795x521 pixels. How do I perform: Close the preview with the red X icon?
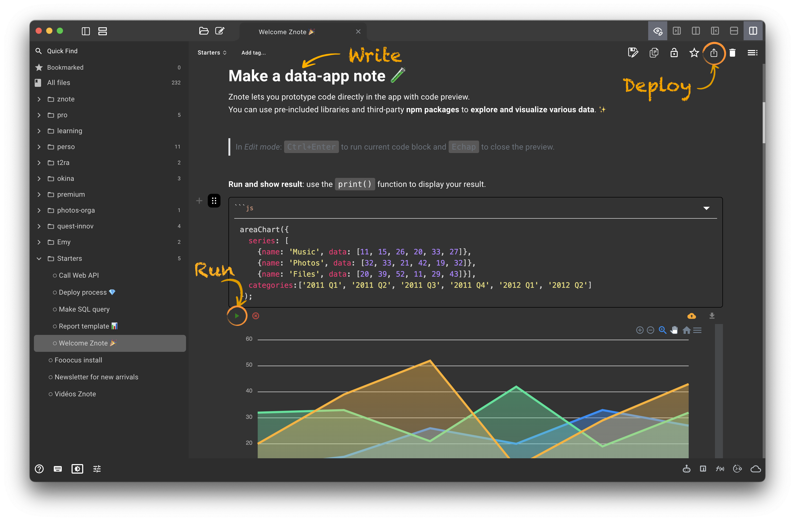[255, 316]
